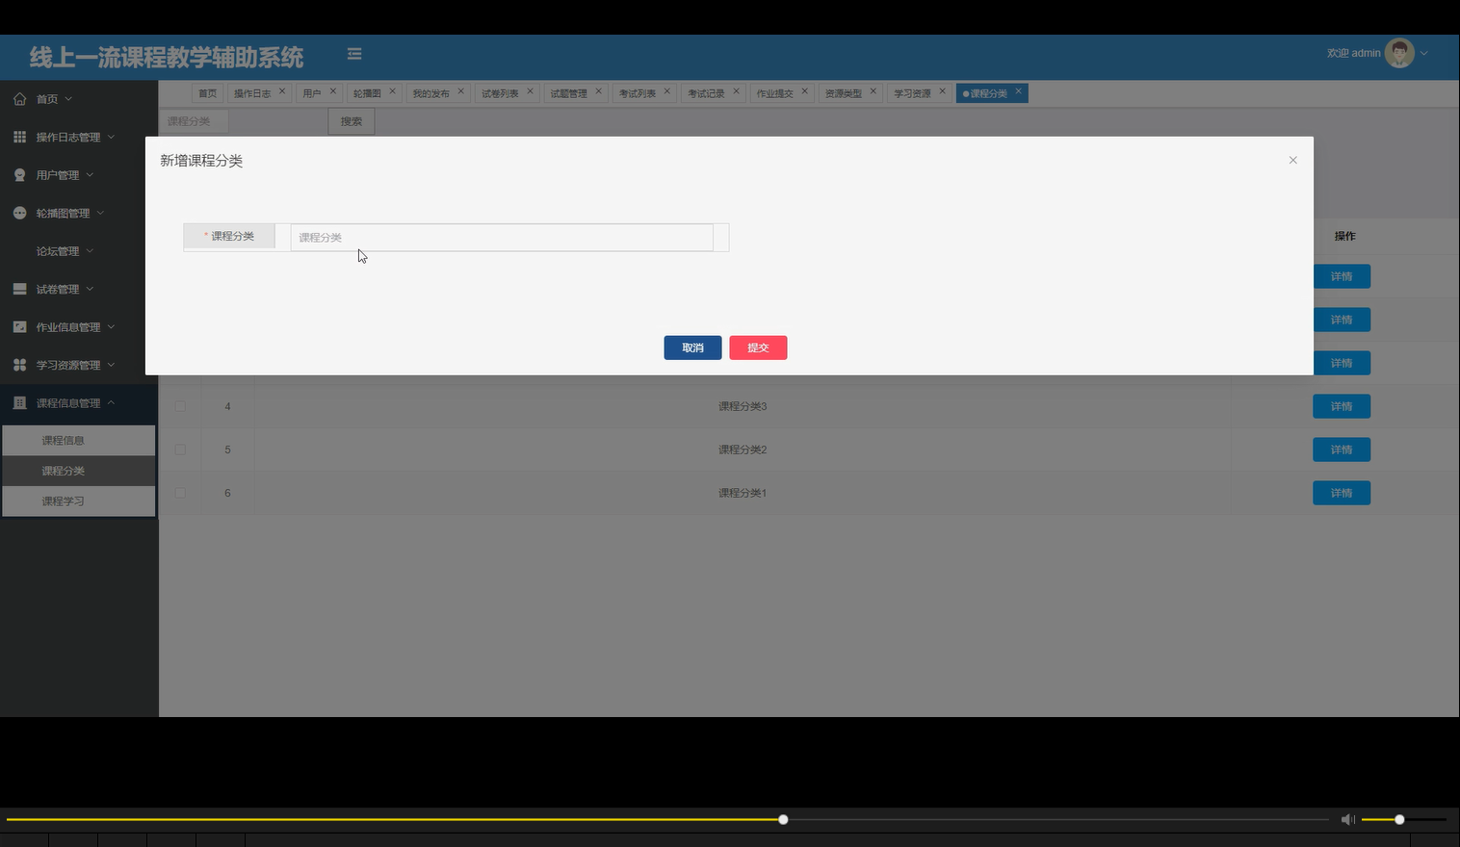Mute the video via the speaker icon
This screenshot has width=1460, height=847.
coord(1348,819)
